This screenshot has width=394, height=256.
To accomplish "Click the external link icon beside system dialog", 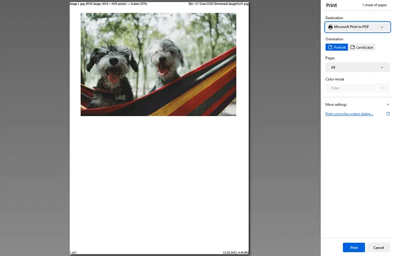I will click(x=388, y=114).
